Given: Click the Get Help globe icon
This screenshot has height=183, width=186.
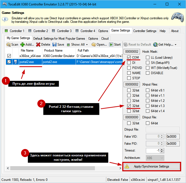Looking at the screenshot, I should tap(155, 45).
